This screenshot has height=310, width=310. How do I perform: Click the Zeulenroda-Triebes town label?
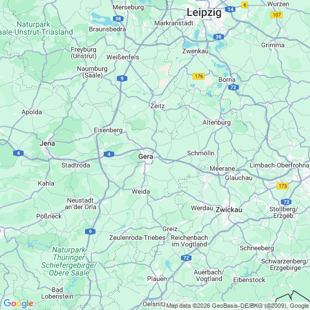(x=137, y=238)
